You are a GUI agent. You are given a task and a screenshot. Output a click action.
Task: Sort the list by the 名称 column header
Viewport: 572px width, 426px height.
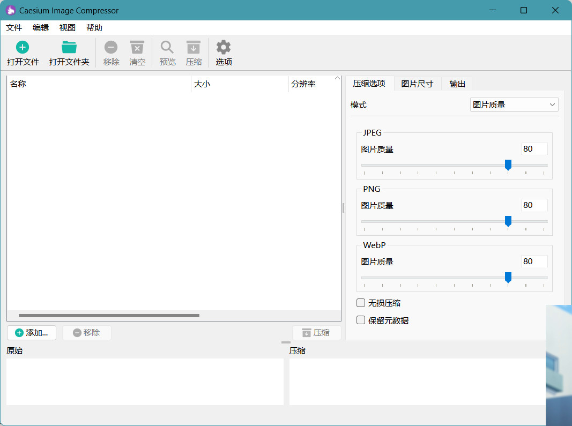coord(99,84)
